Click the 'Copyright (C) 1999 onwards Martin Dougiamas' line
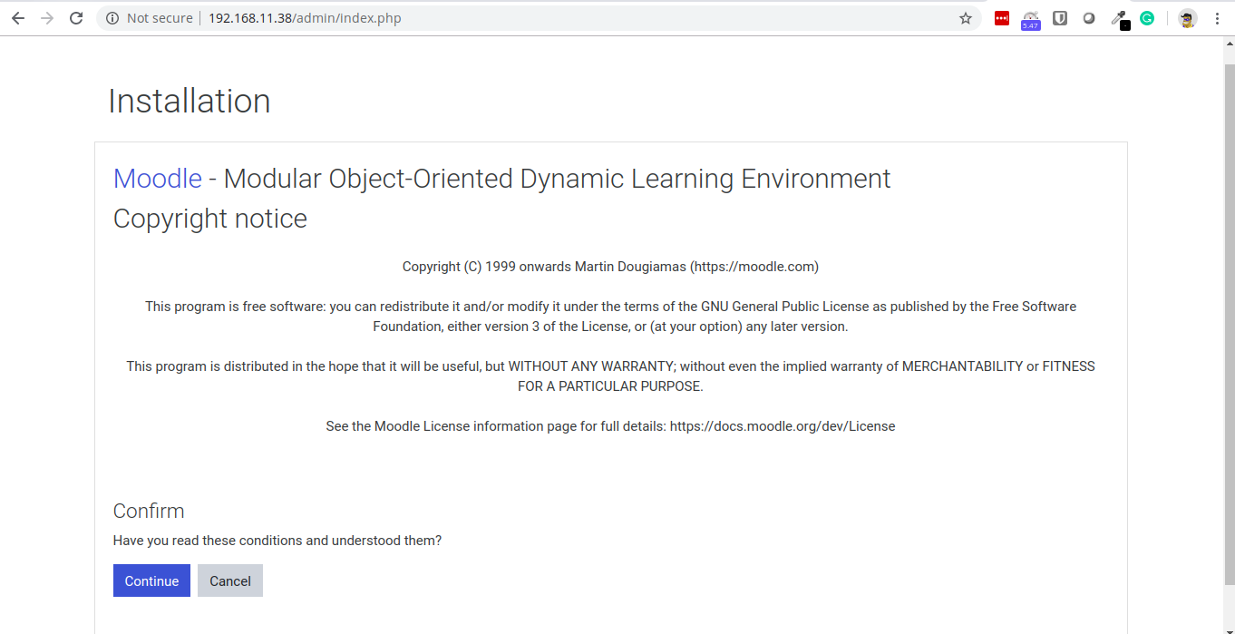The image size is (1235, 634). 610,267
